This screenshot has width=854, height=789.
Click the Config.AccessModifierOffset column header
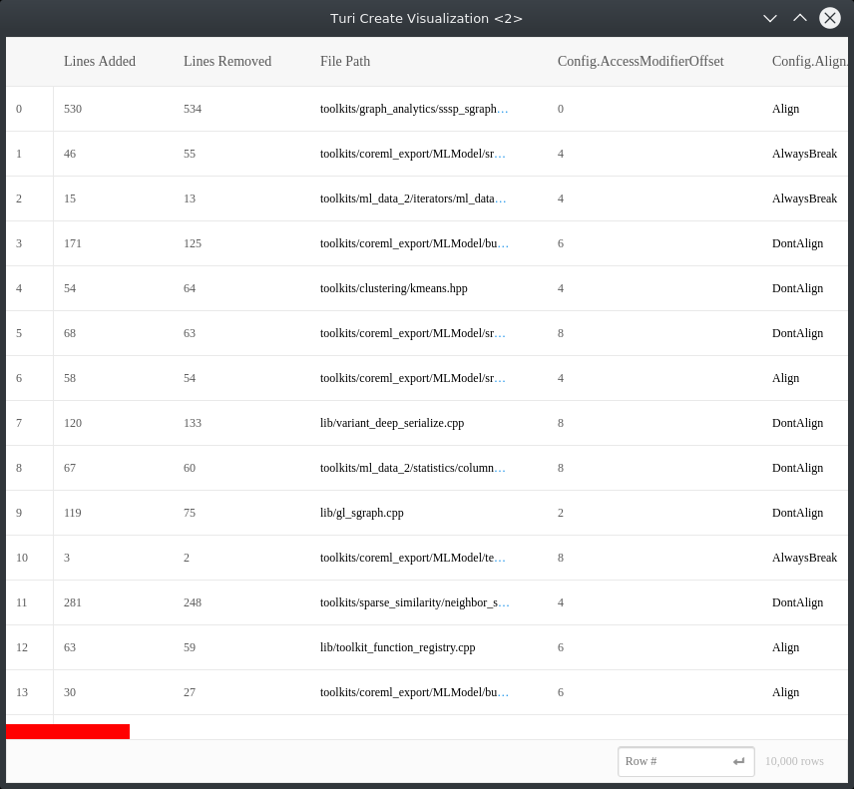click(640, 61)
